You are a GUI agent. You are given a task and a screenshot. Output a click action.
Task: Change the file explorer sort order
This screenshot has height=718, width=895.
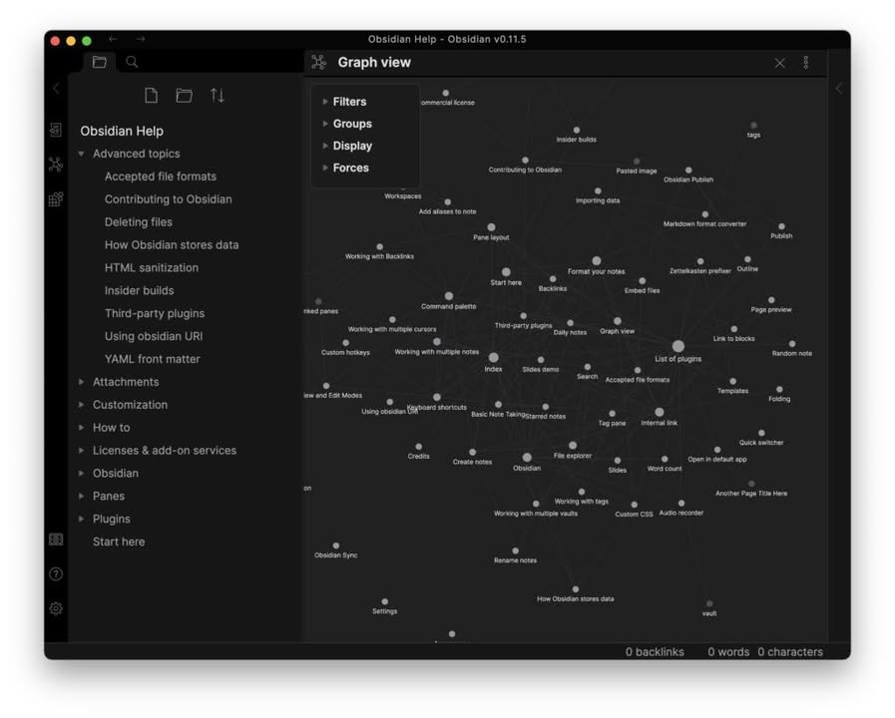218,96
